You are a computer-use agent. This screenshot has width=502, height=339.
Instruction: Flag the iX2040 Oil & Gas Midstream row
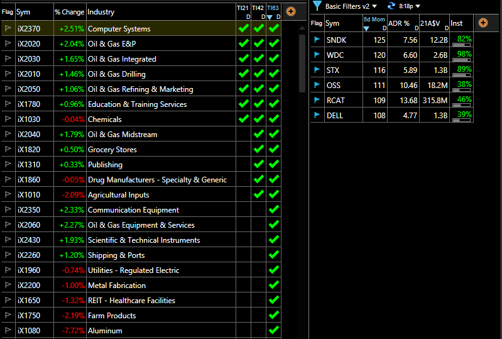[8, 133]
